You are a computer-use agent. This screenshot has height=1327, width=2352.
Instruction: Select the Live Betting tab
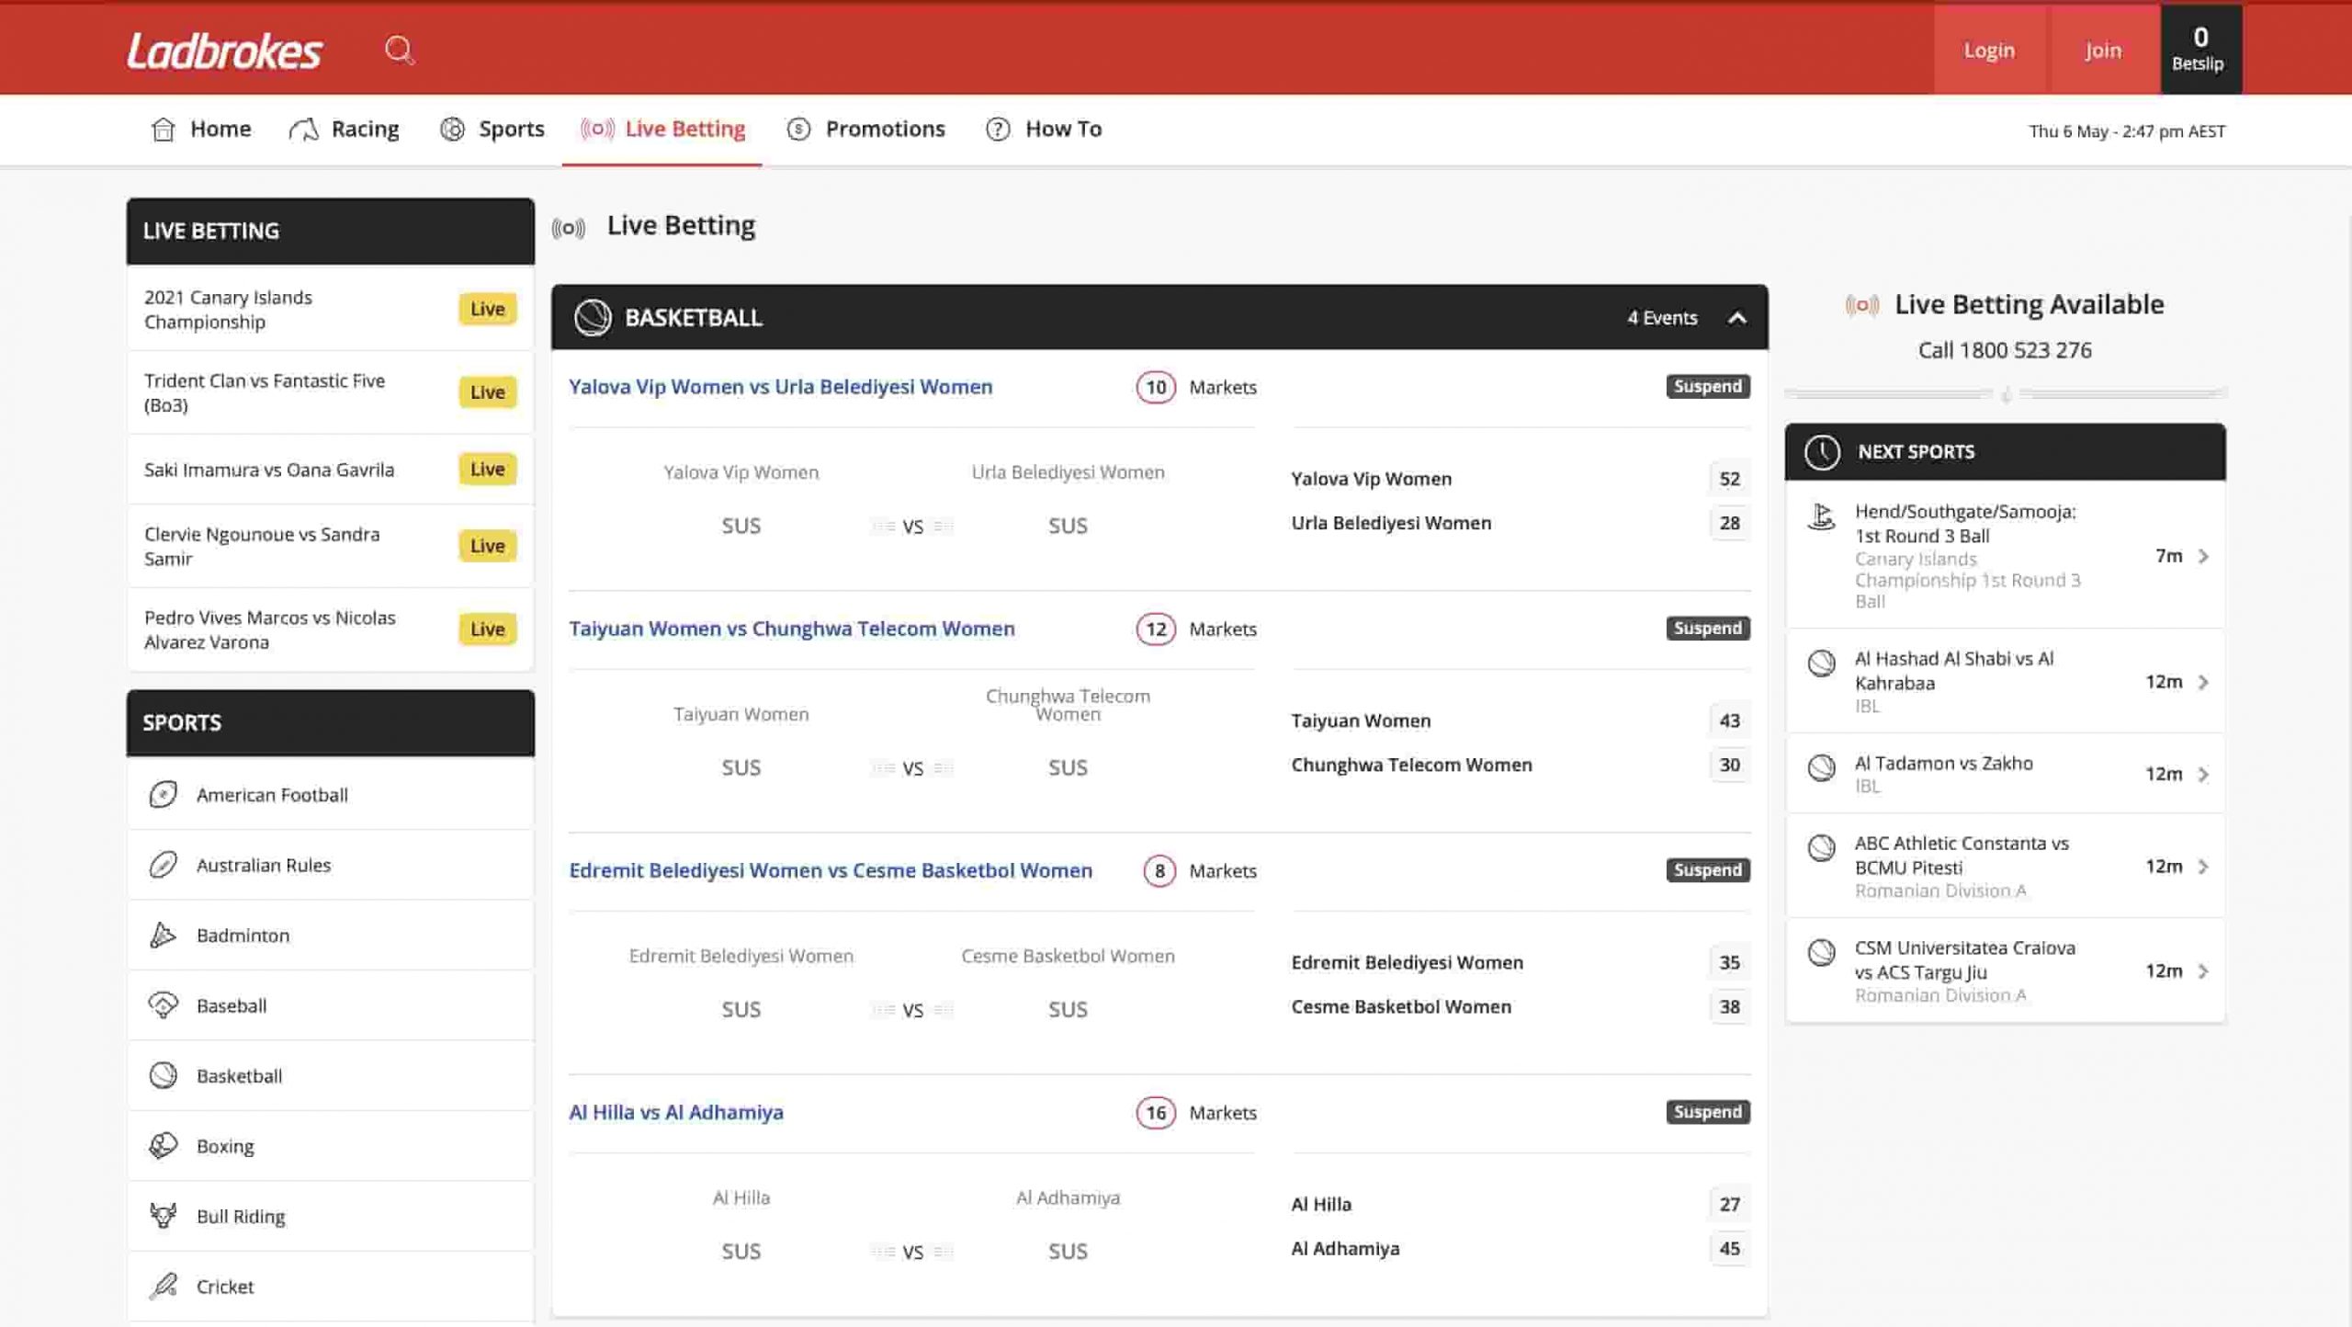pos(662,130)
